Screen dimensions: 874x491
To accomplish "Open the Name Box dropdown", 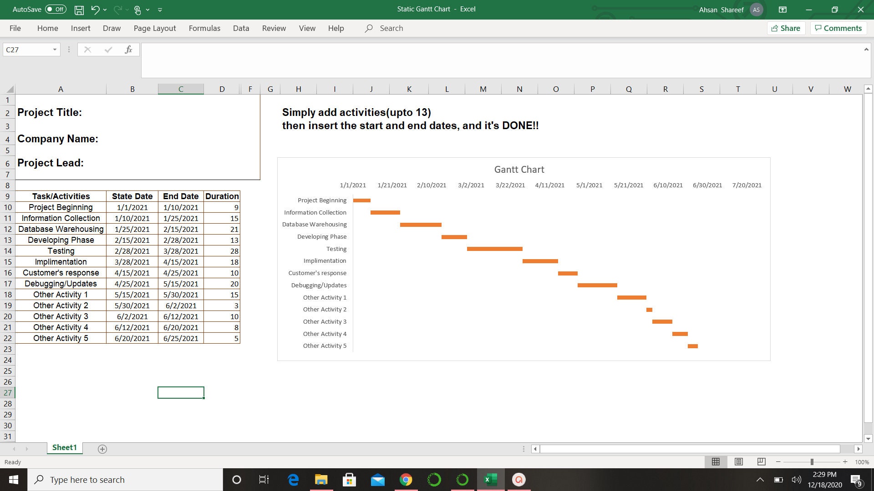I will point(54,49).
